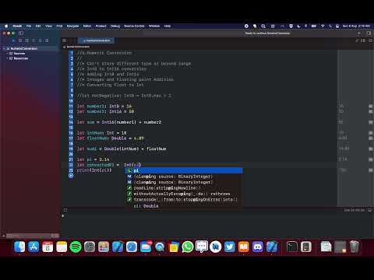Open Books from the Dock

[x=244, y=247]
